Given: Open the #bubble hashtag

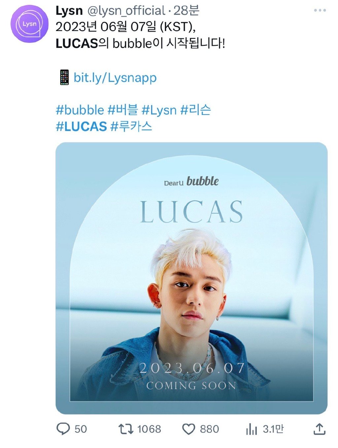Looking at the screenshot, I should point(80,110).
